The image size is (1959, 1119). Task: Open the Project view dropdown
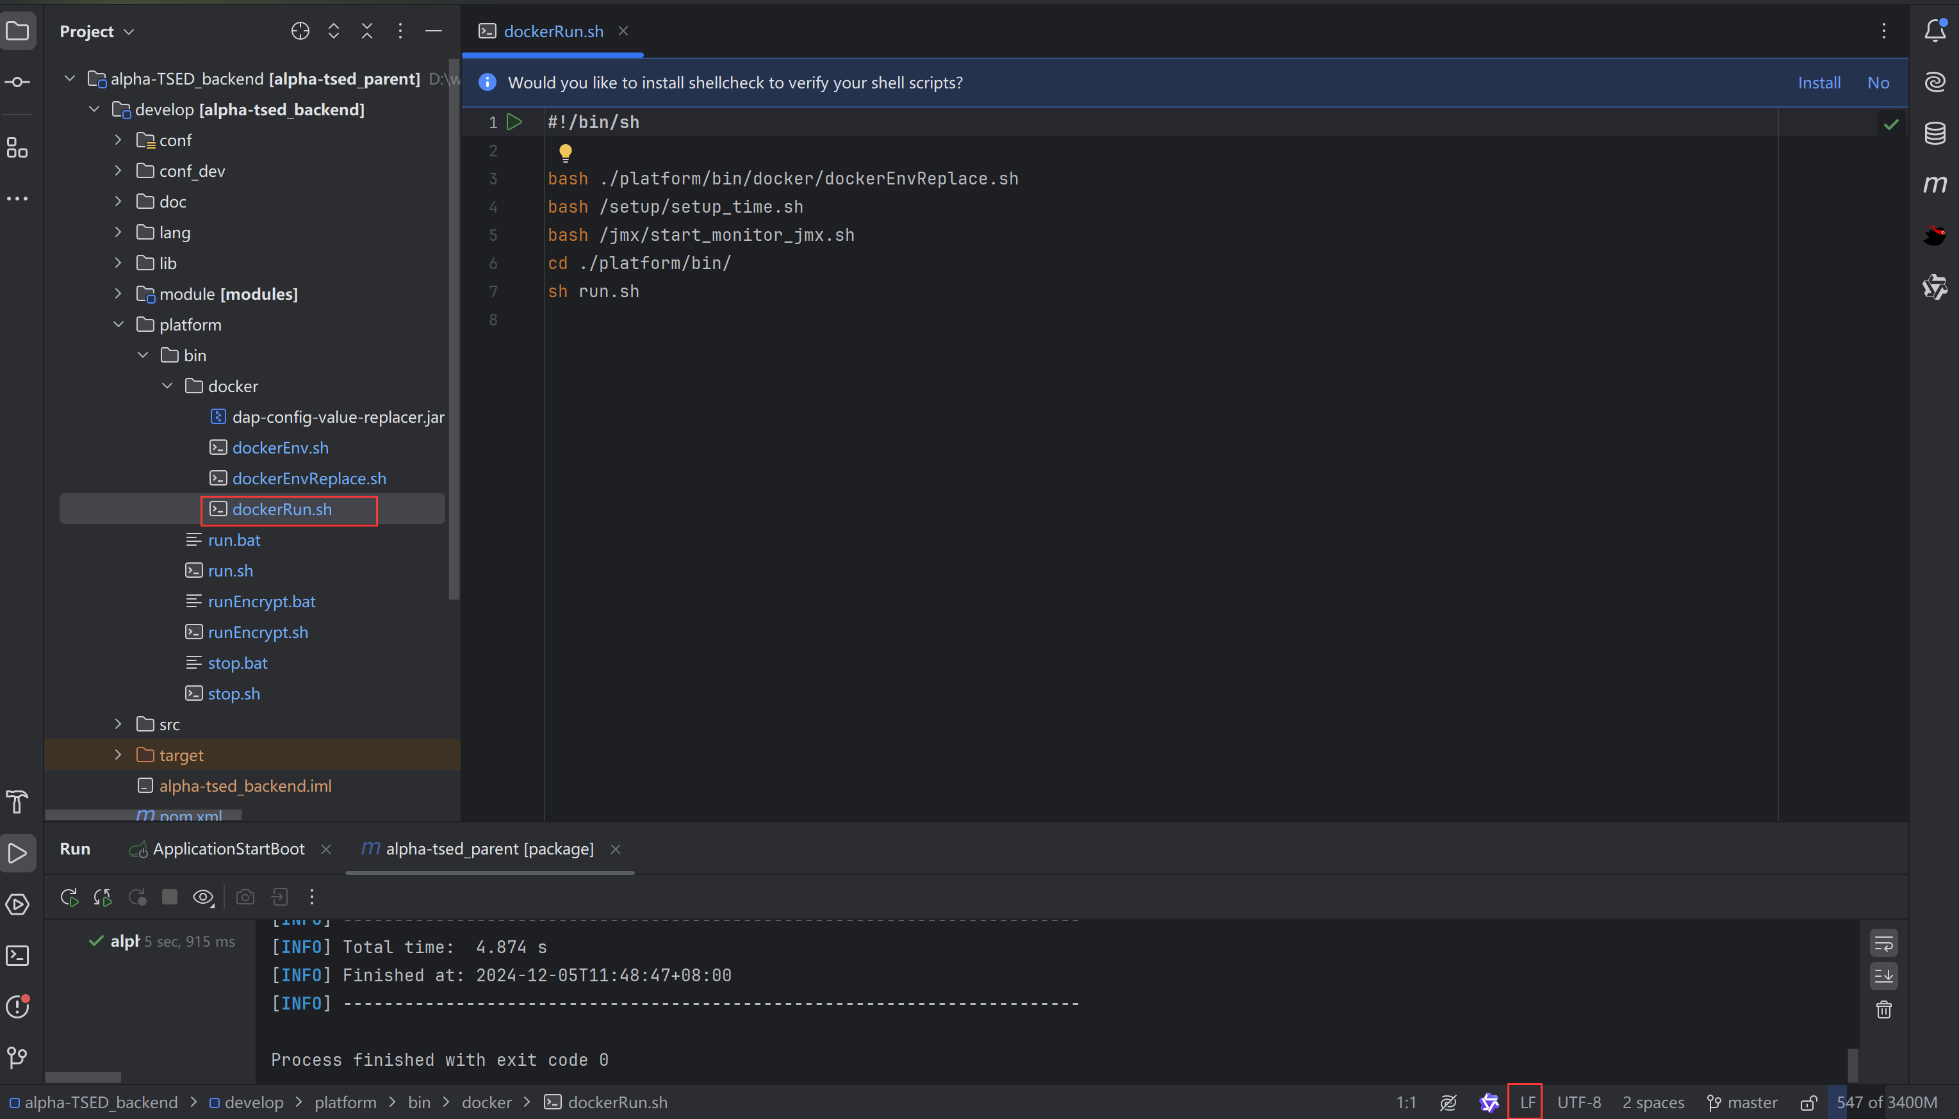point(97,31)
